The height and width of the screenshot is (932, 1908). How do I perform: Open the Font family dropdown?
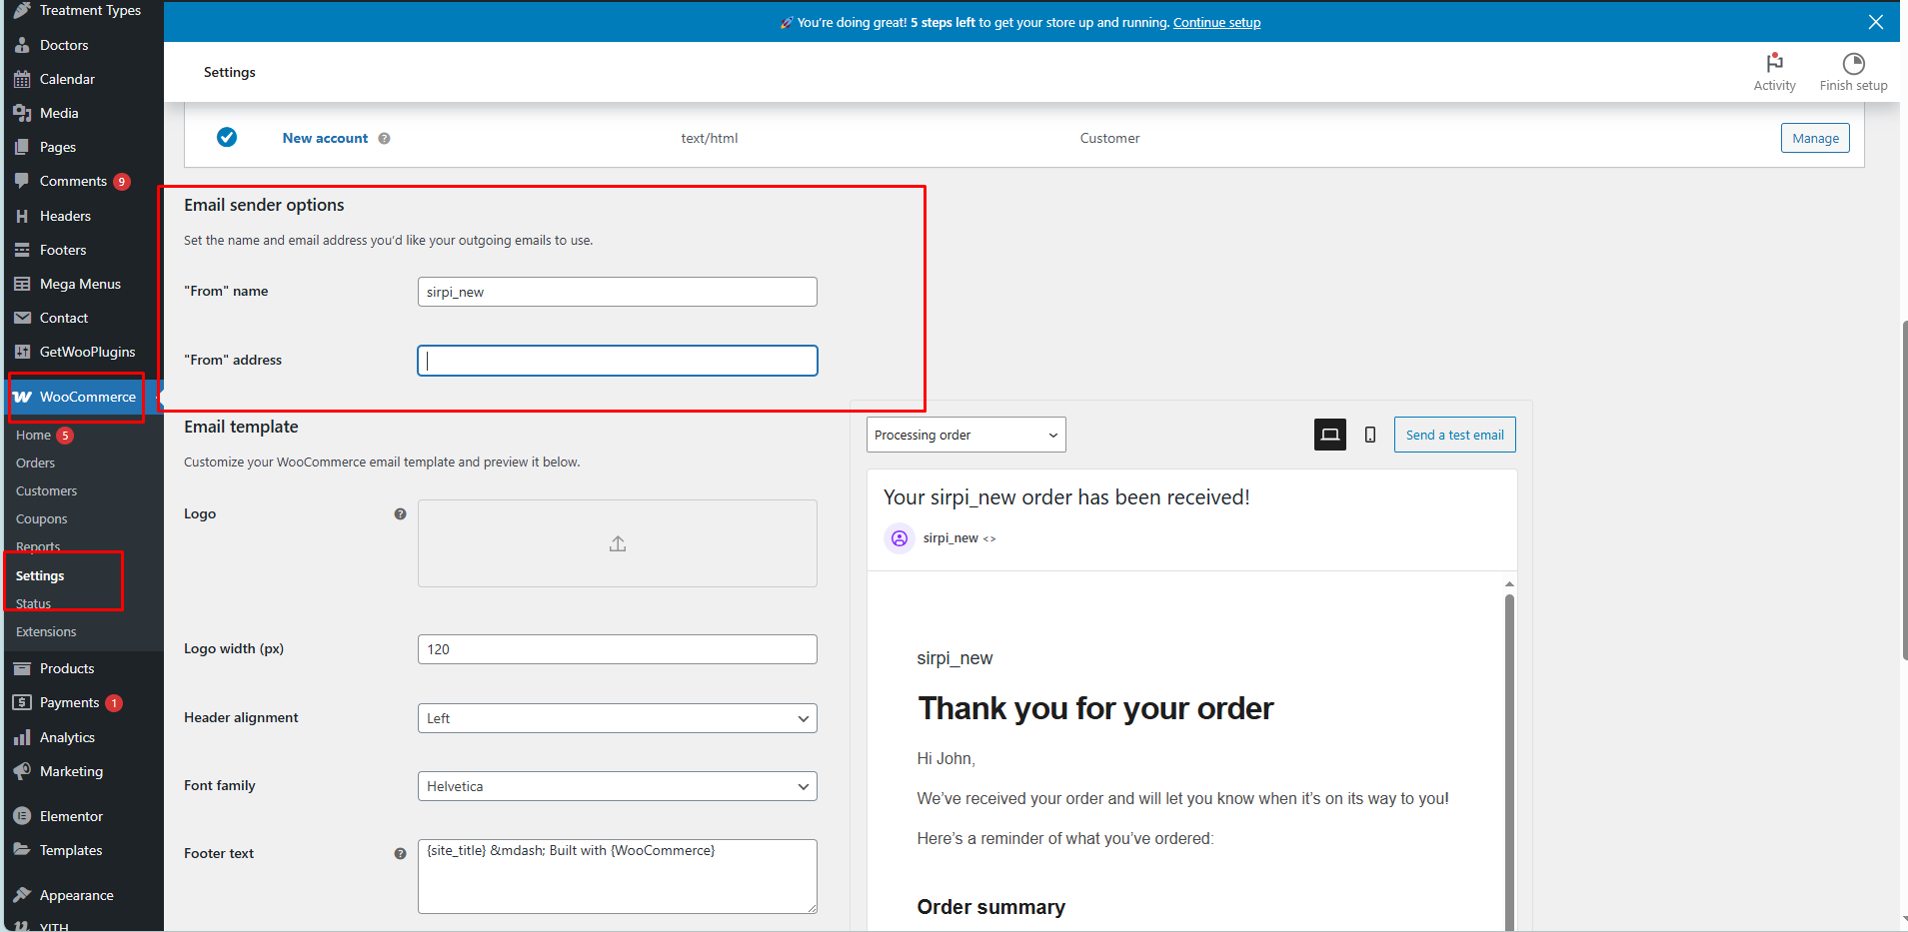click(618, 786)
